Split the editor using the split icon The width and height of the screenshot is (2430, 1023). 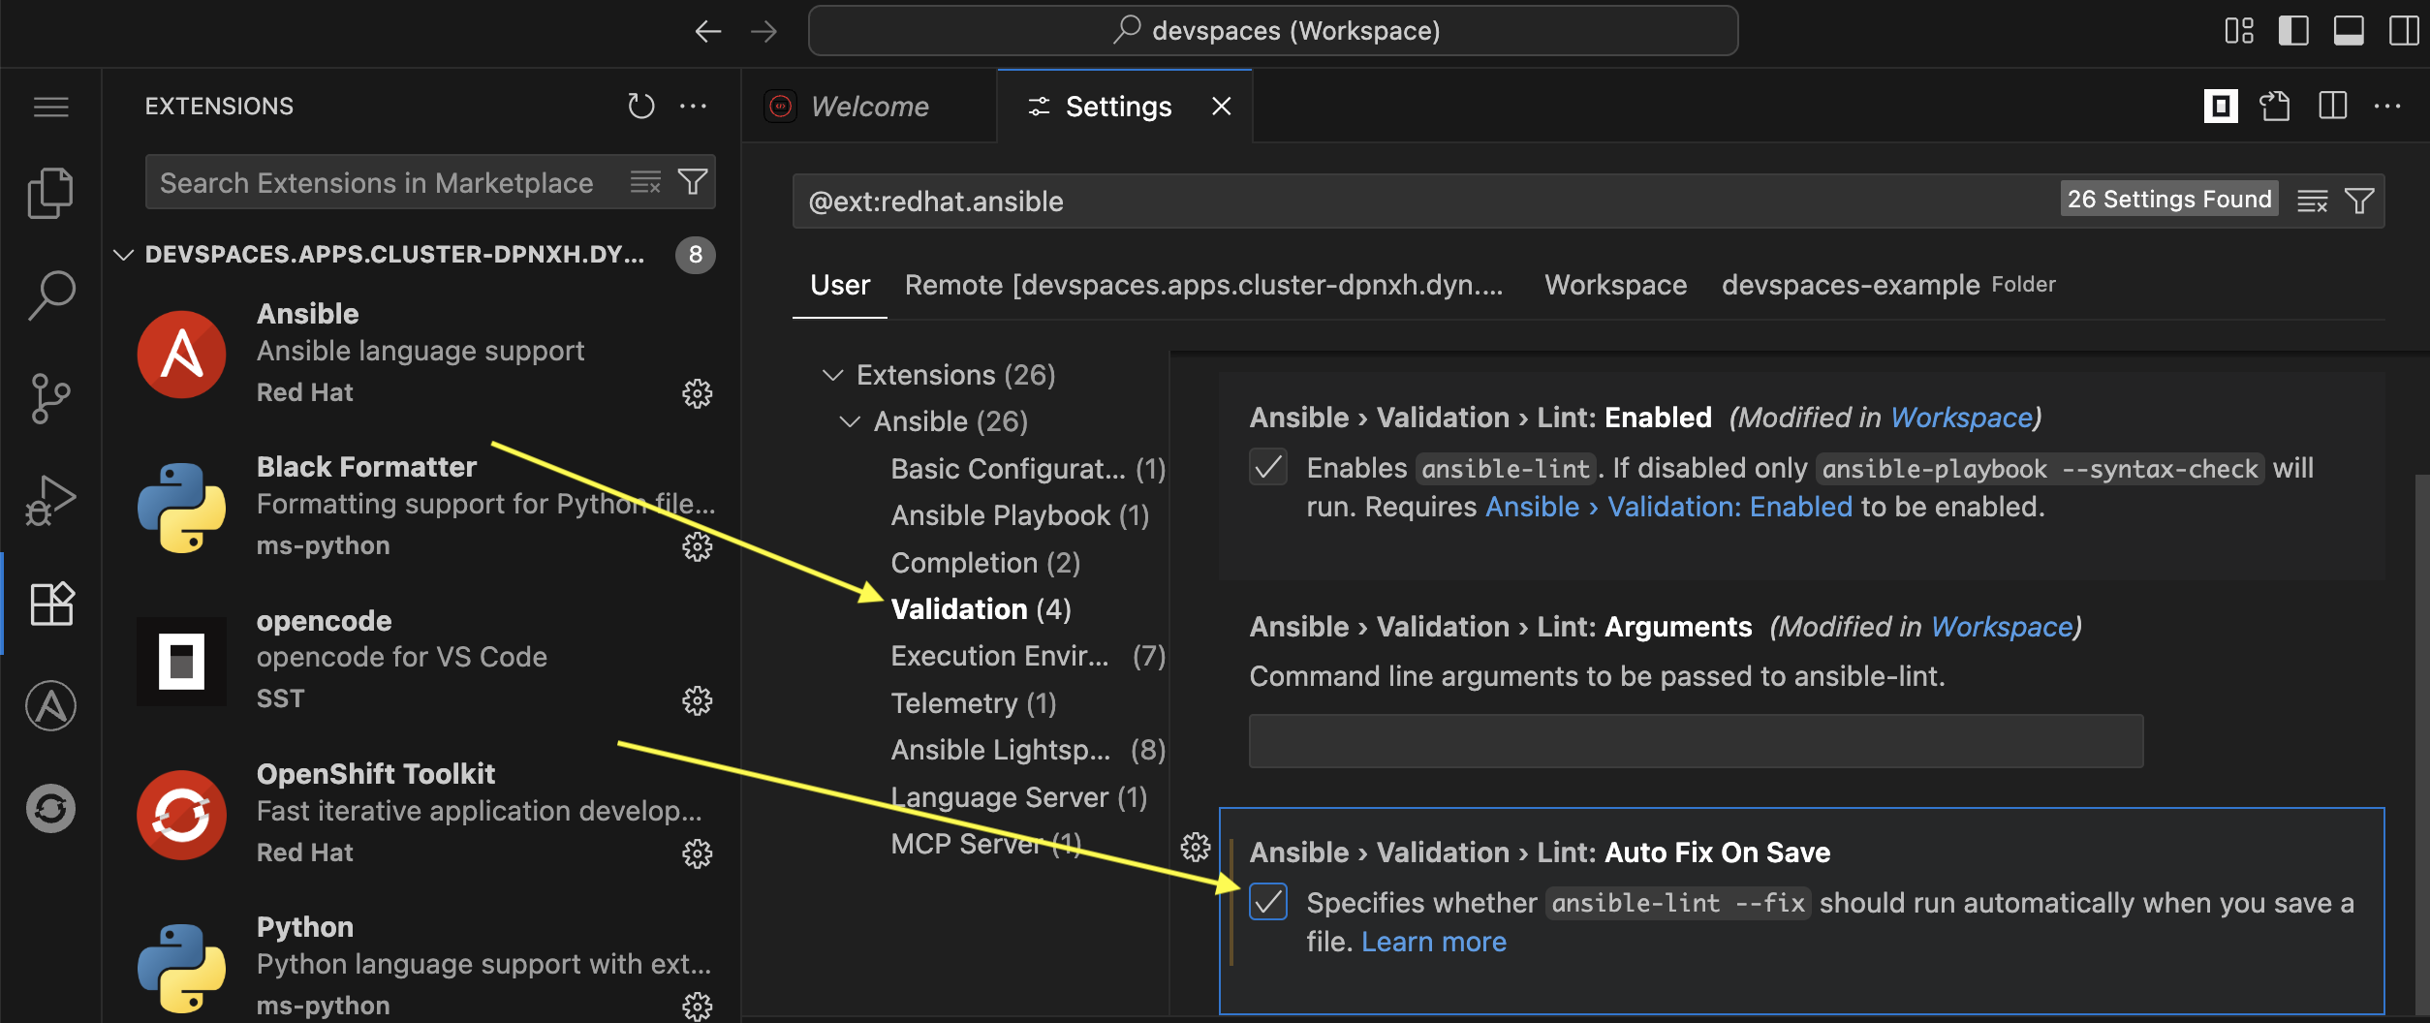[2333, 107]
